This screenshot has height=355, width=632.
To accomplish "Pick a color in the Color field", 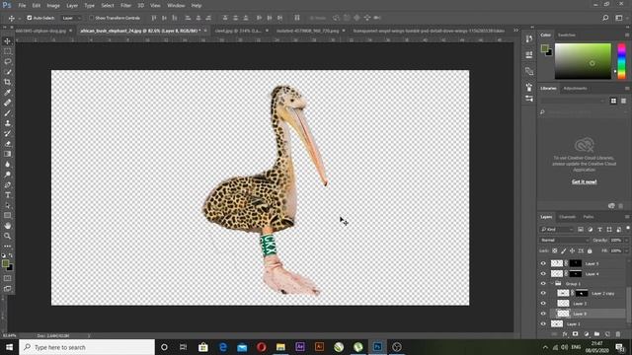I will pyautogui.click(x=583, y=61).
